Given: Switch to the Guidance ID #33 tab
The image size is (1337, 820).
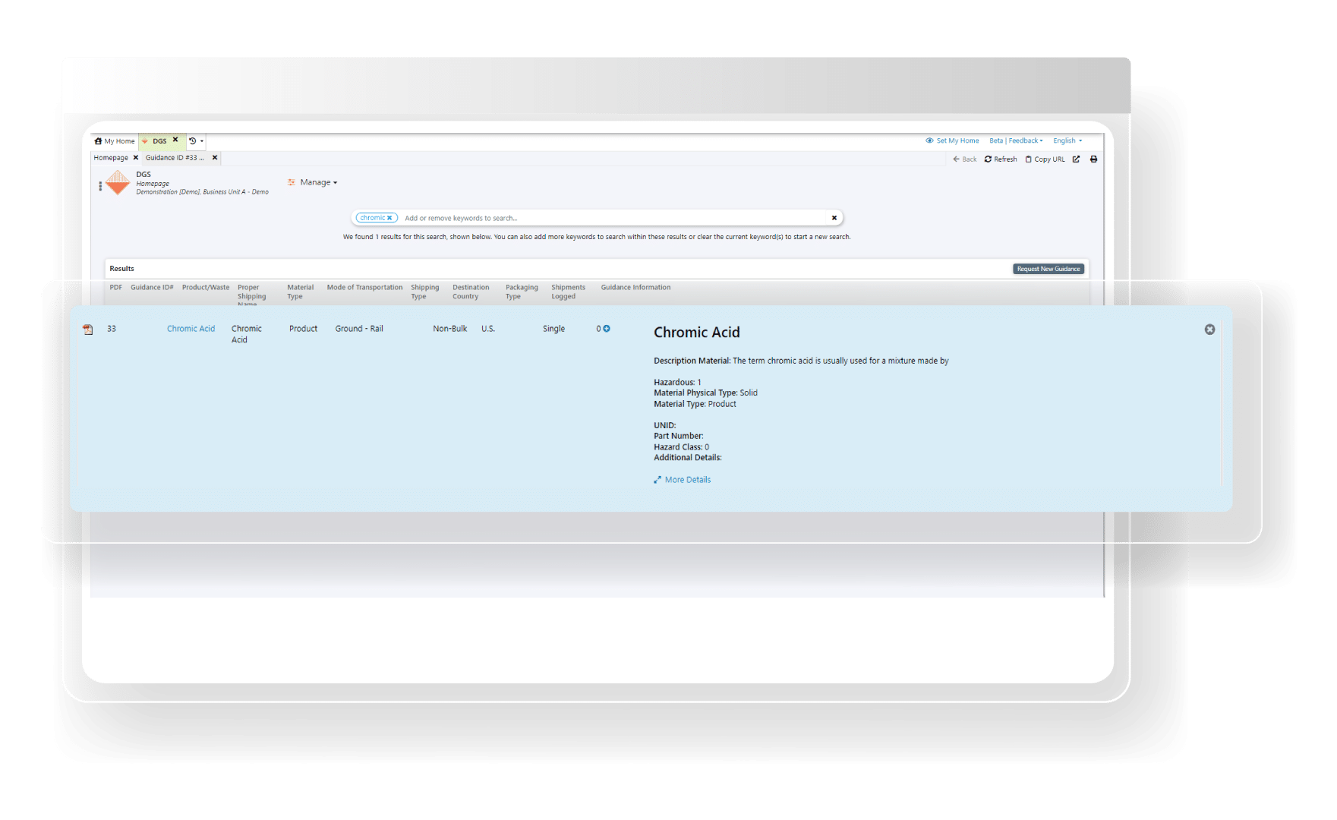Looking at the screenshot, I should pos(173,157).
